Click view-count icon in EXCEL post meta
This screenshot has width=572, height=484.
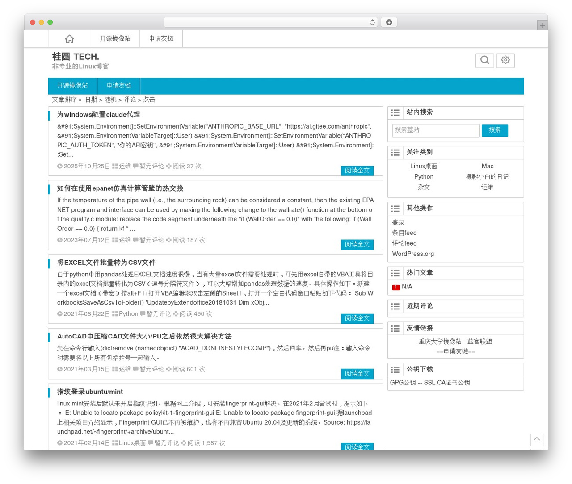pos(176,314)
